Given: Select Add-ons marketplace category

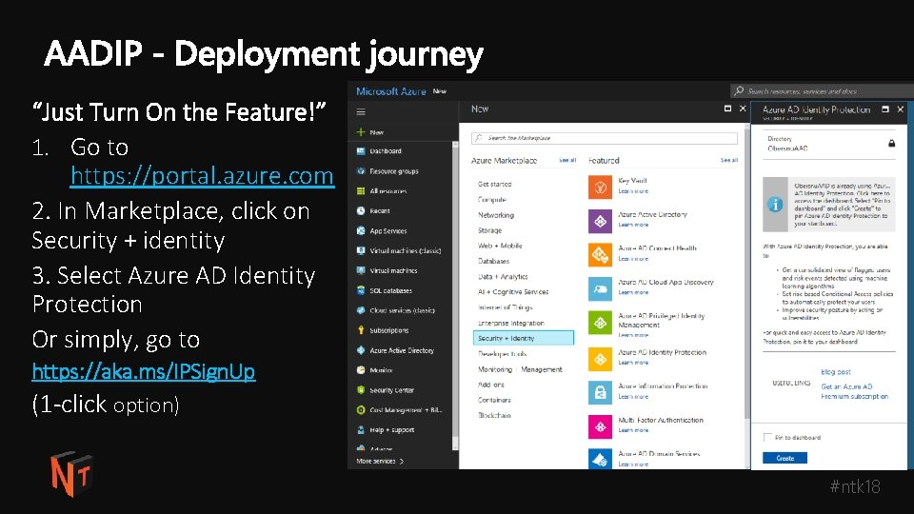Looking at the screenshot, I should pyautogui.click(x=491, y=385).
